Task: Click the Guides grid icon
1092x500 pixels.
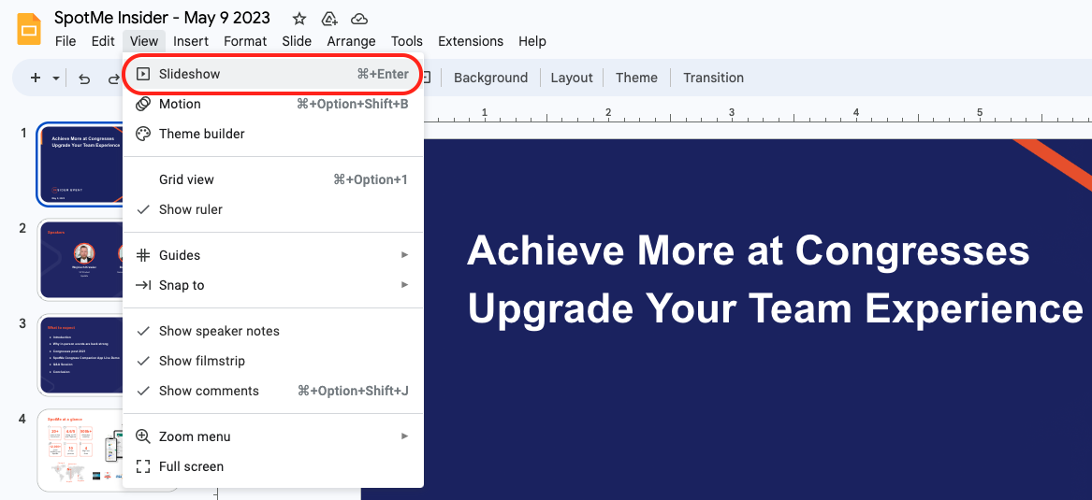Action: 143,255
